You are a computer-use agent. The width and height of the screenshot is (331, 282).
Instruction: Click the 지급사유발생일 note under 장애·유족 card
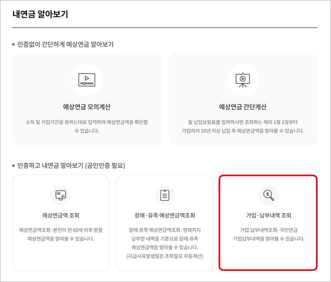(x=165, y=254)
